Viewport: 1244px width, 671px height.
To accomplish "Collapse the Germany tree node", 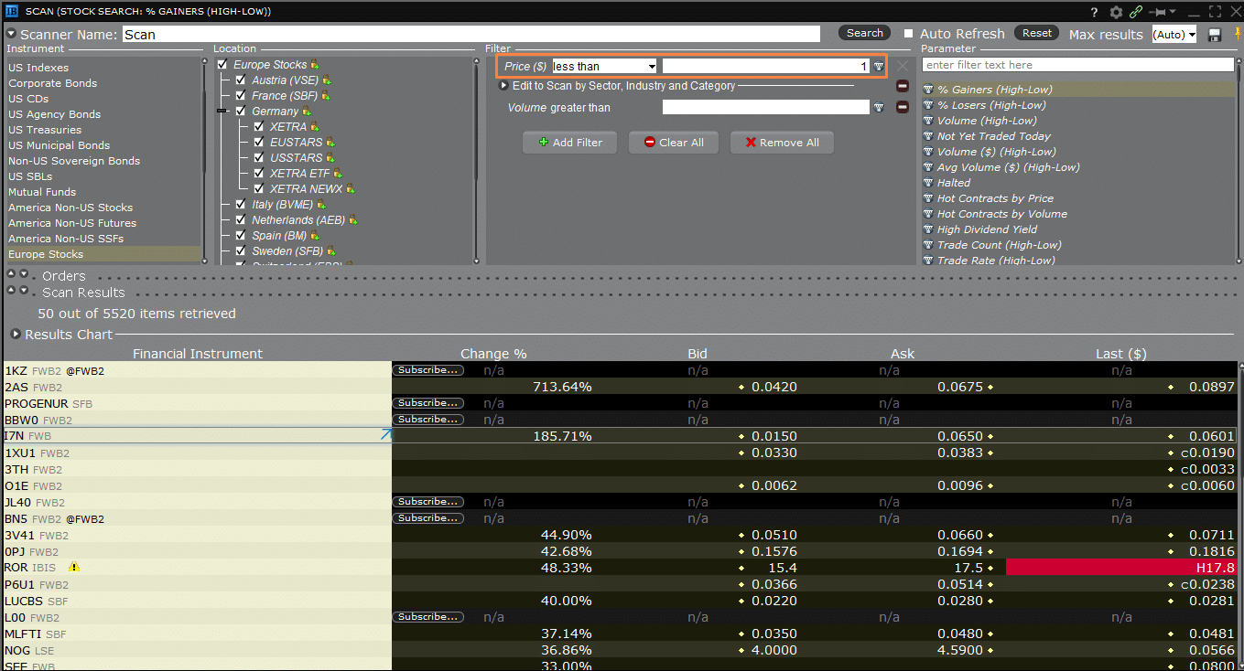I will click(x=222, y=111).
